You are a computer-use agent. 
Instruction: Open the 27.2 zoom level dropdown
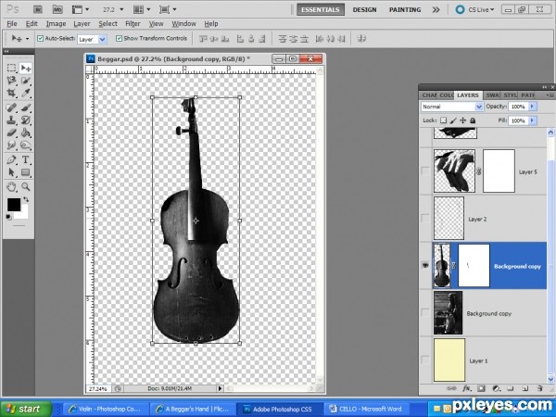pyautogui.click(x=121, y=9)
